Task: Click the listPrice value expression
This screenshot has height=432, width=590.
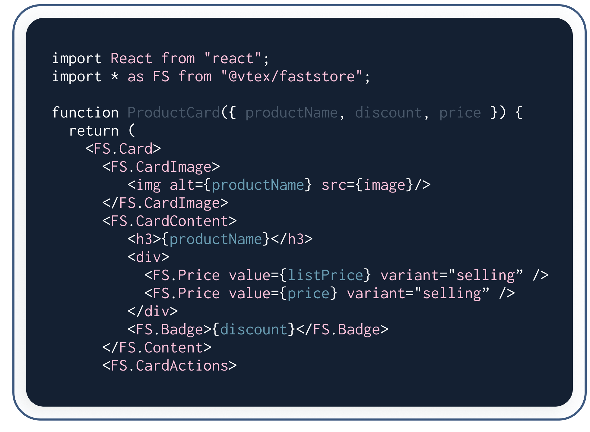Action: click(x=325, y=275)
